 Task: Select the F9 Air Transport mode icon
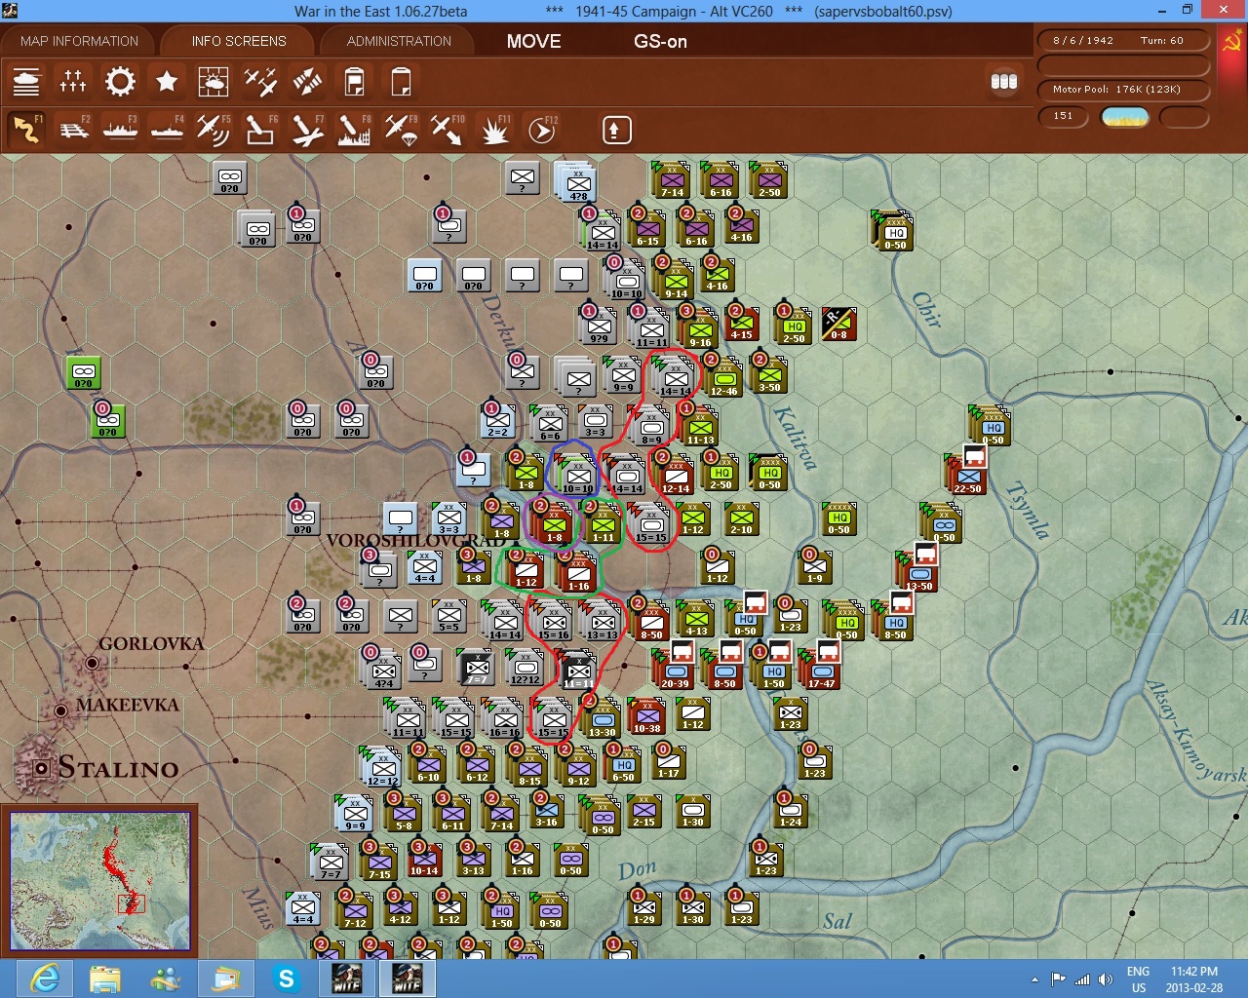(401, 130)
